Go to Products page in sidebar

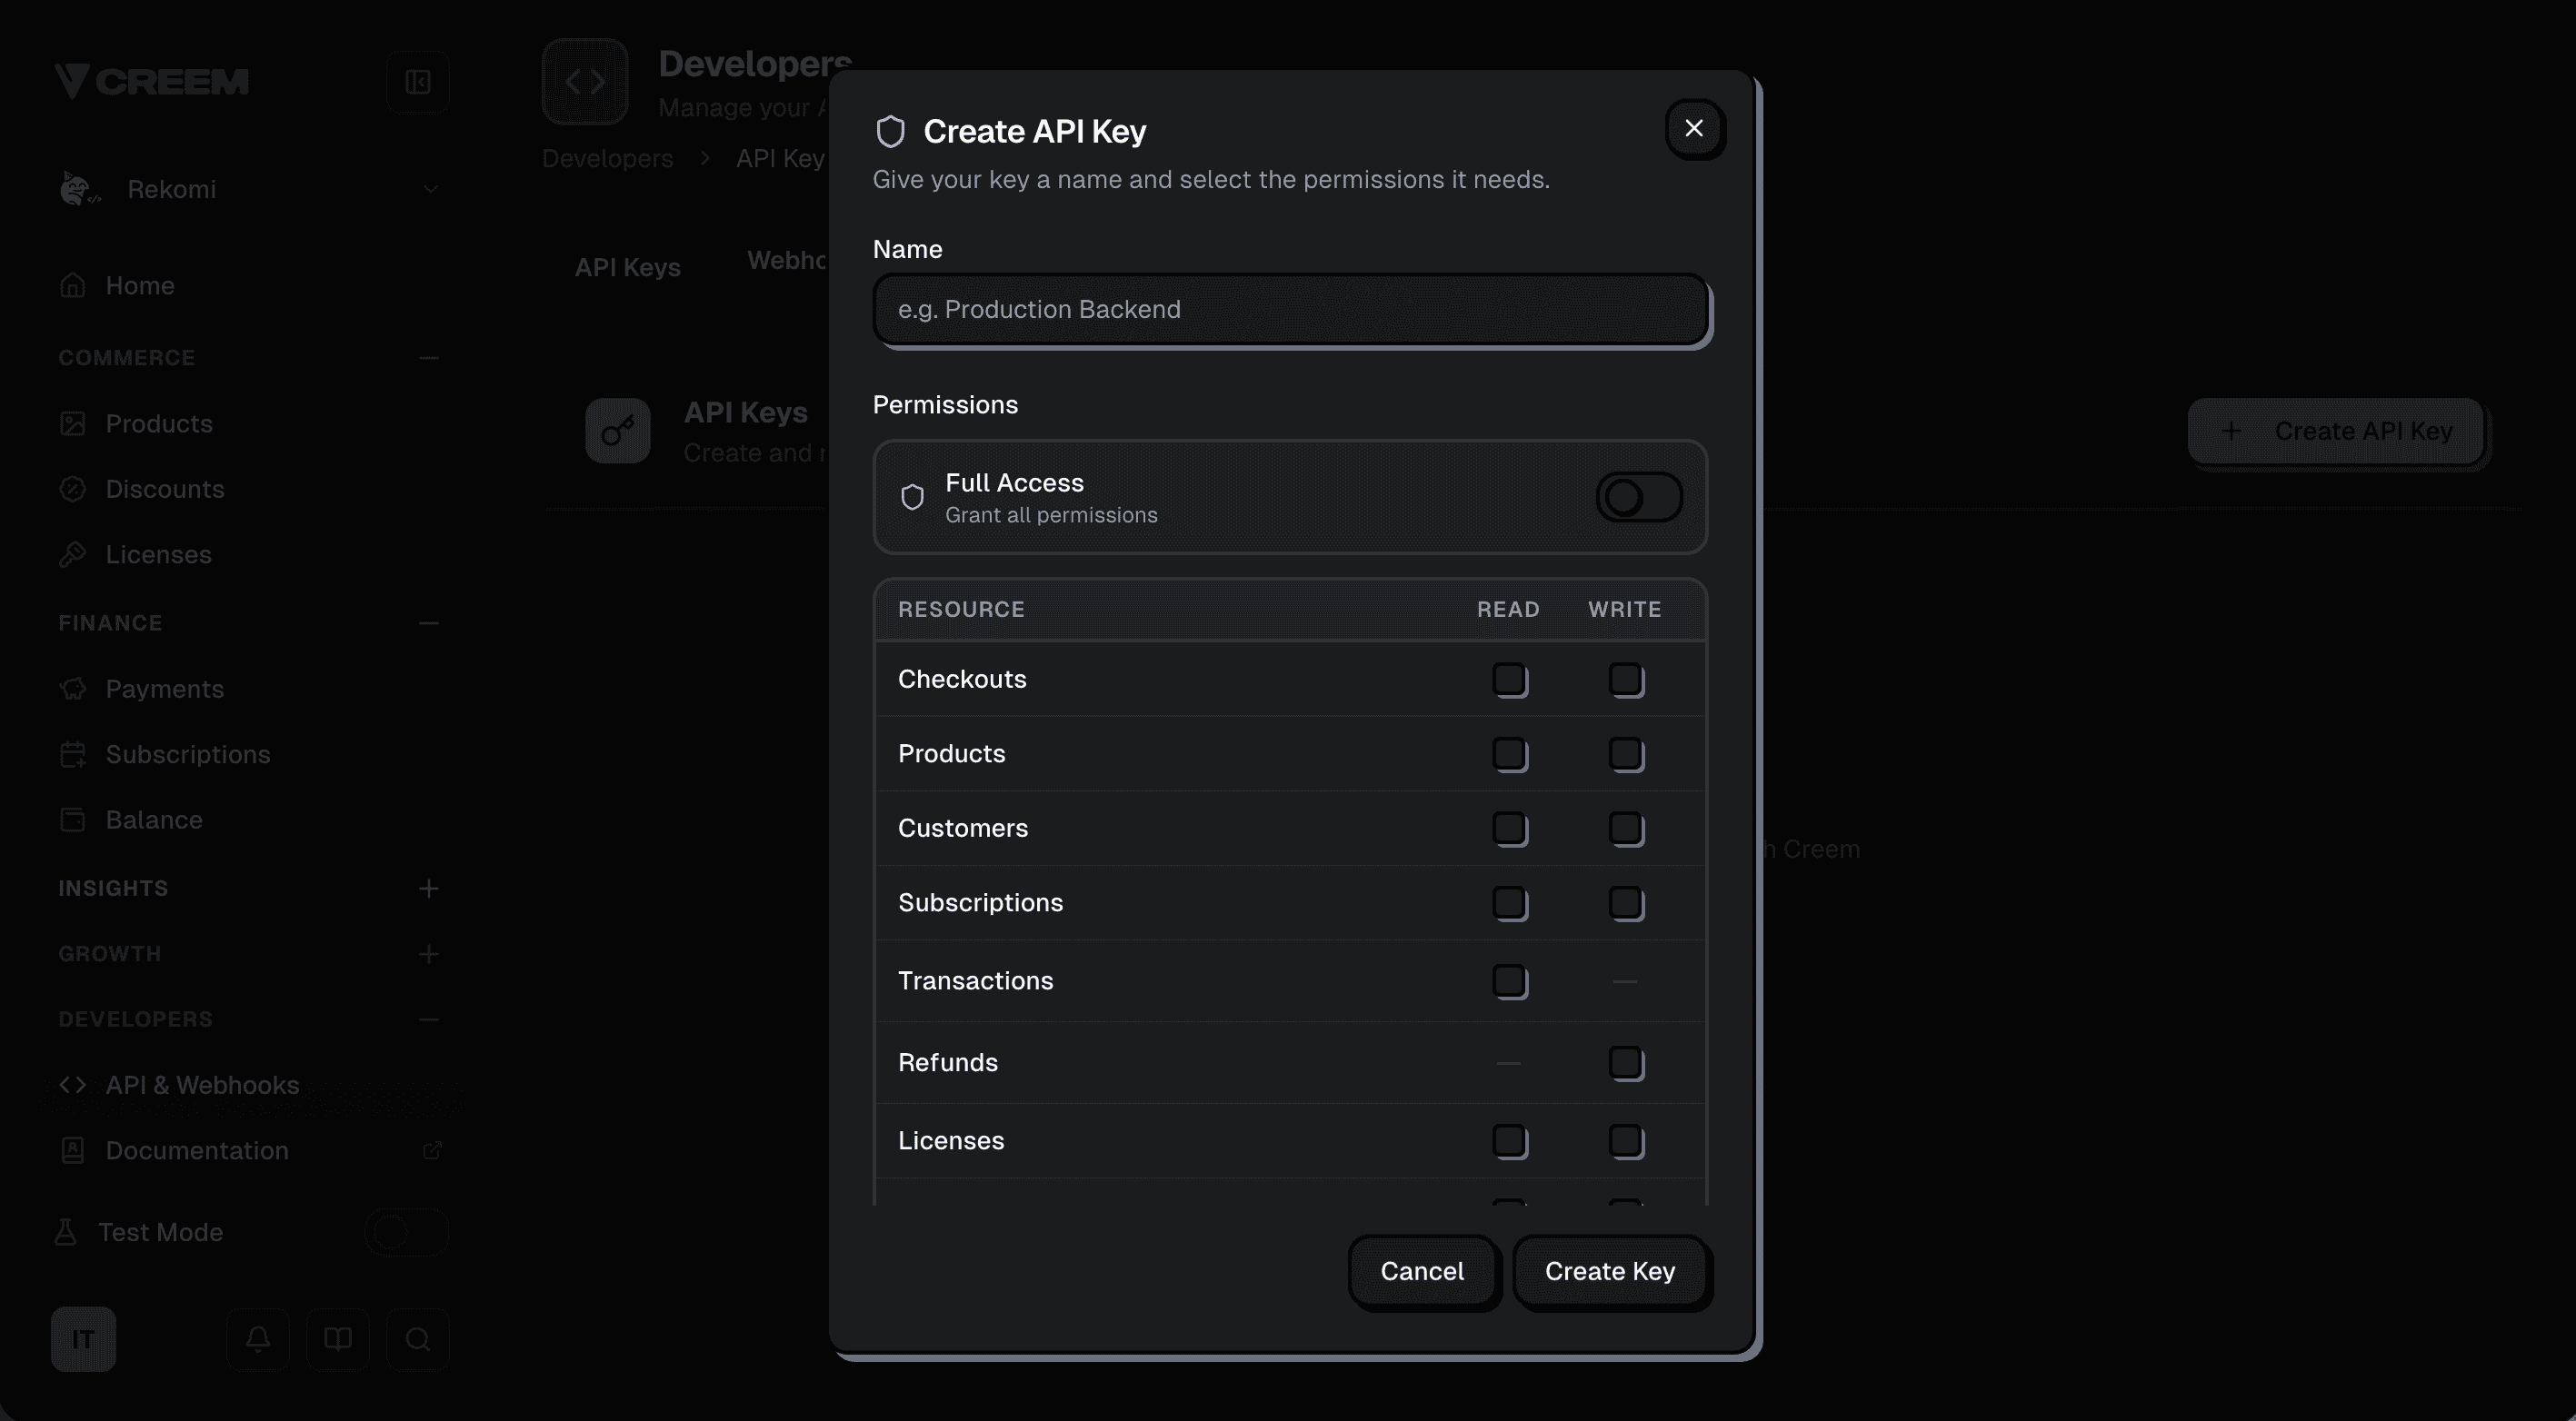click(159, 423)
